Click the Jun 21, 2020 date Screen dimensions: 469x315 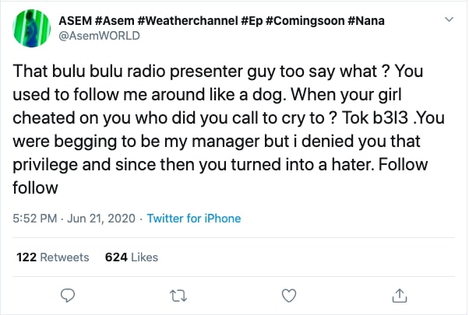[x=101, y=219]
